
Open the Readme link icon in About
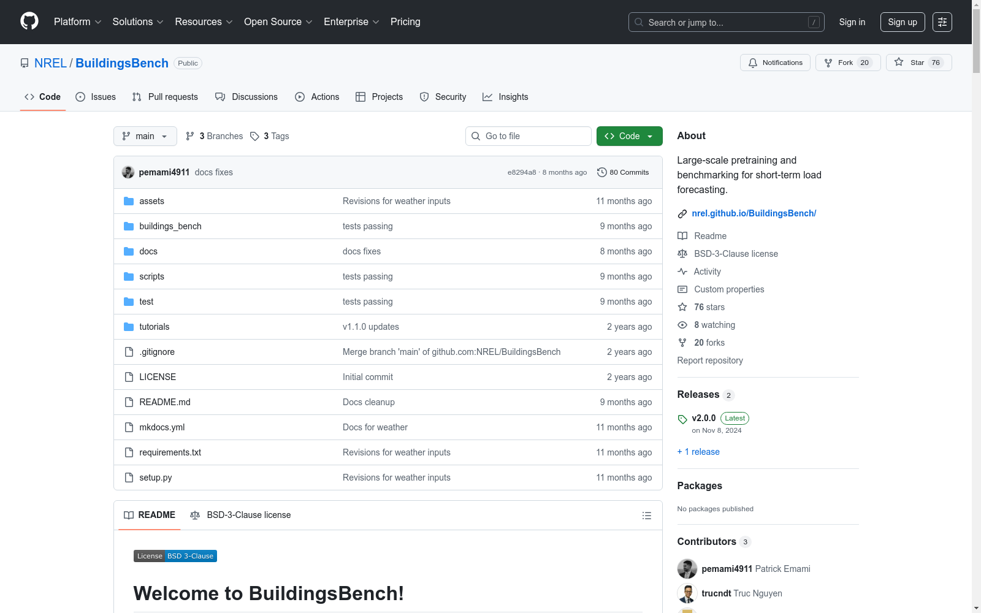682,236
